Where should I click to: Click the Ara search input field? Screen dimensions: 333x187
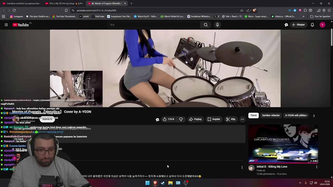pyautogui.click(x=154, y=25)
